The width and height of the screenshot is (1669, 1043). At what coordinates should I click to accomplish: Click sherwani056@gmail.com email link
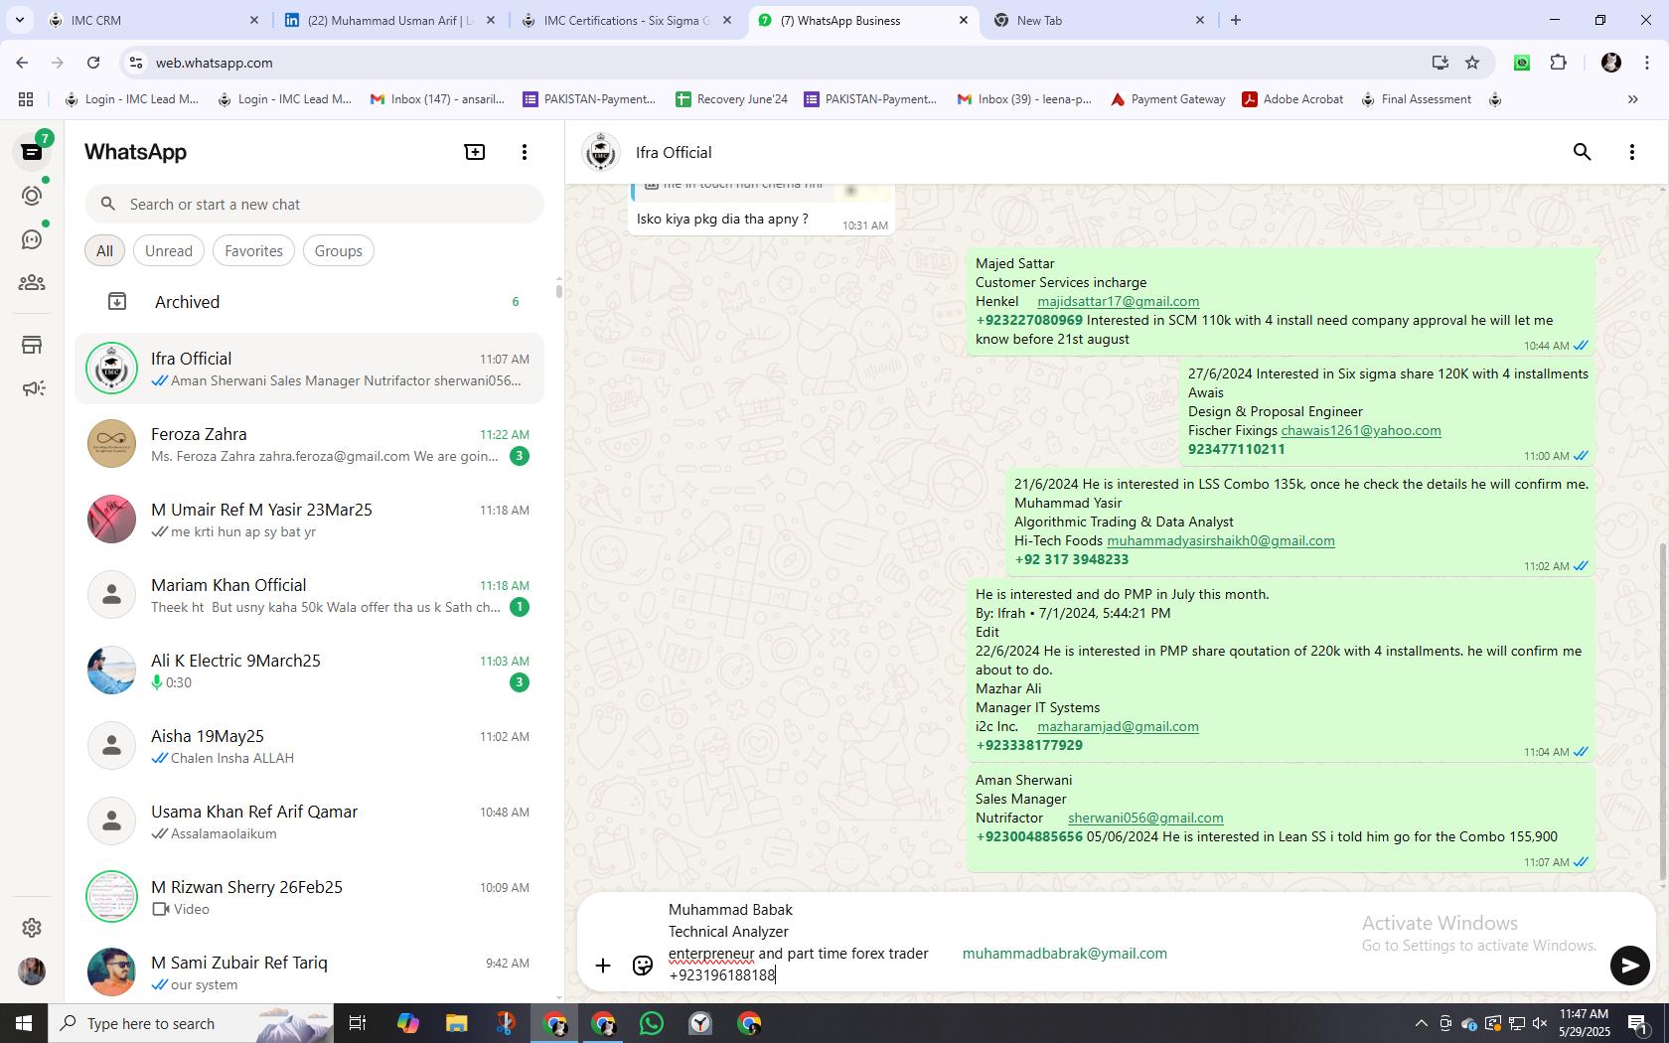tap(1145, 818)
